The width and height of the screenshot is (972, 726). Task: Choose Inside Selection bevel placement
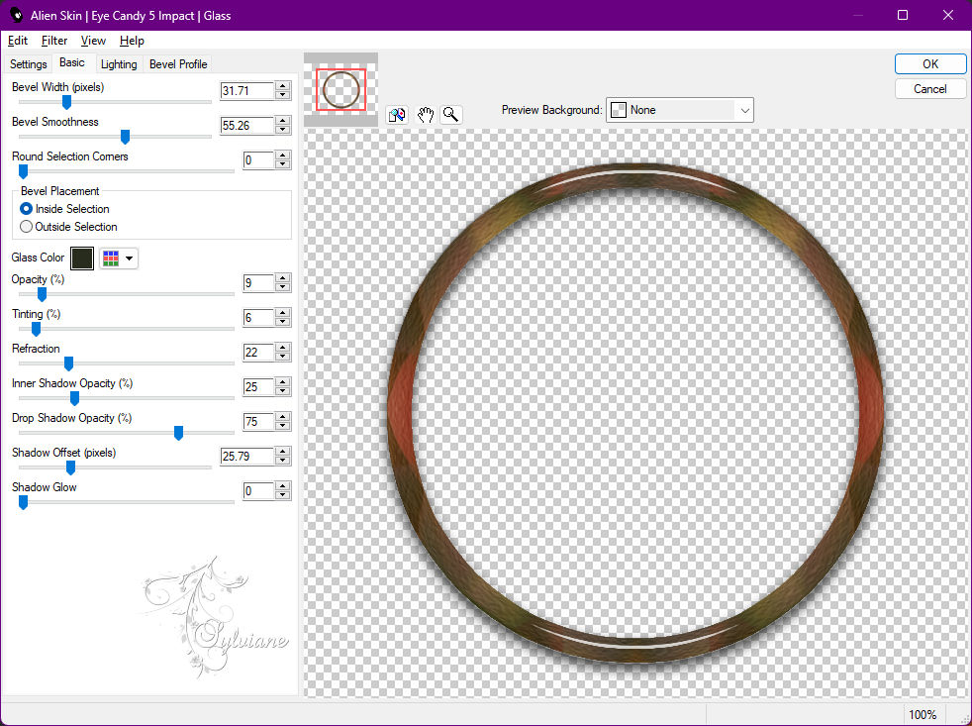(x=64, y=209)
